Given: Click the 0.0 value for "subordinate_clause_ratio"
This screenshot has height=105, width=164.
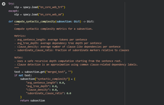Looking at the screenshot, I should point(68,93).
